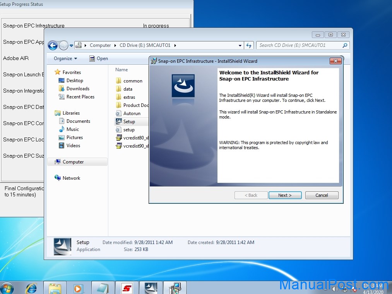Click the Explorer forward navigation arrow
This screenshot has width=392, height=294.
(x=63, y=45)
